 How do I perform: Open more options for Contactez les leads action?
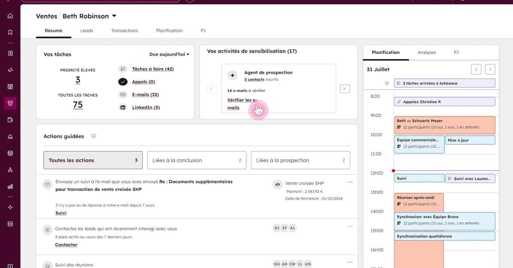(350, 226)
